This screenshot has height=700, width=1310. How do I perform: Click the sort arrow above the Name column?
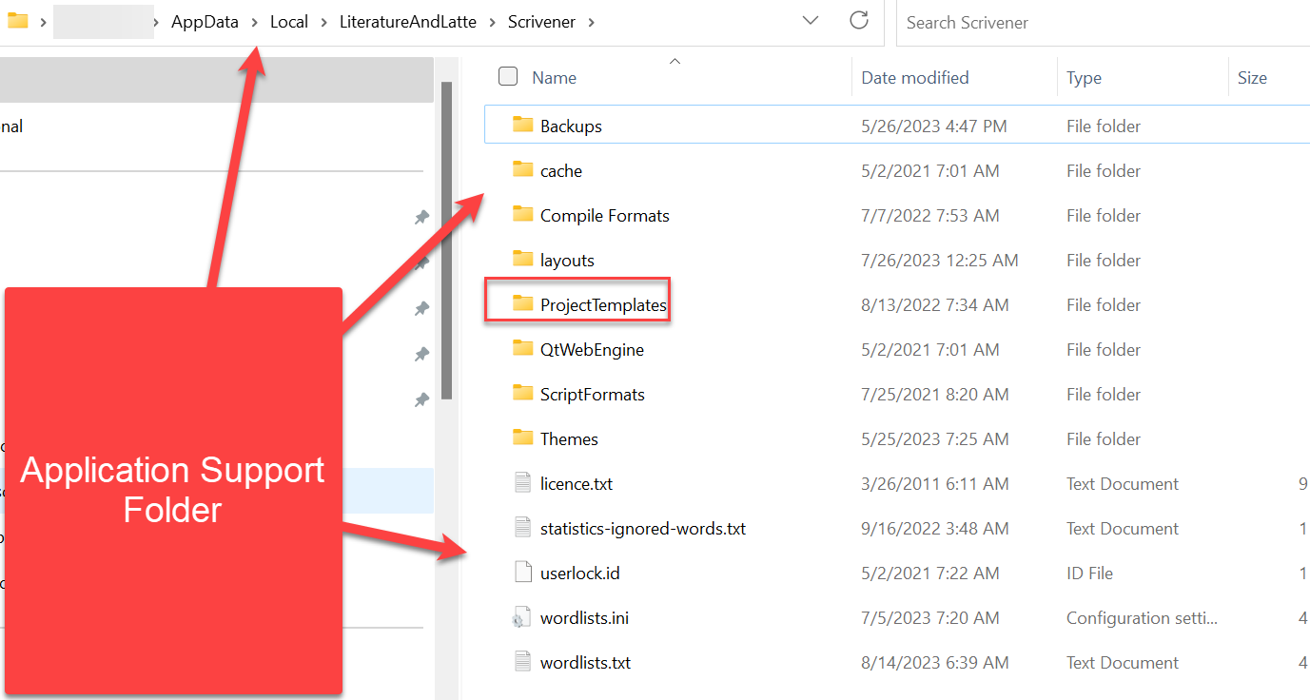click(x=675, y=59)
